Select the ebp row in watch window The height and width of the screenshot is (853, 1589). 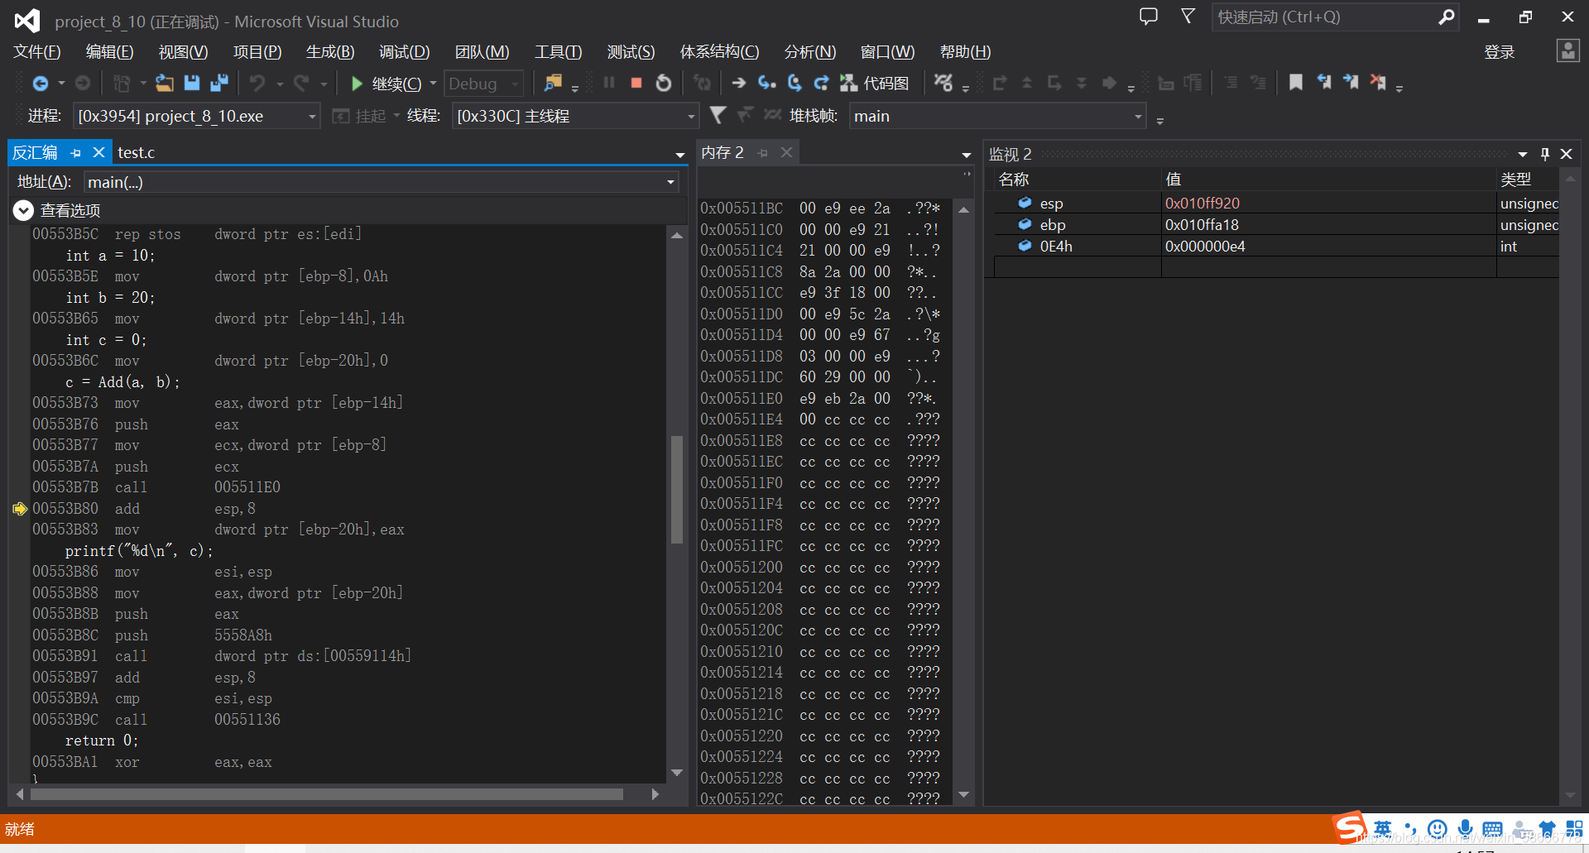click(1276, 225)
